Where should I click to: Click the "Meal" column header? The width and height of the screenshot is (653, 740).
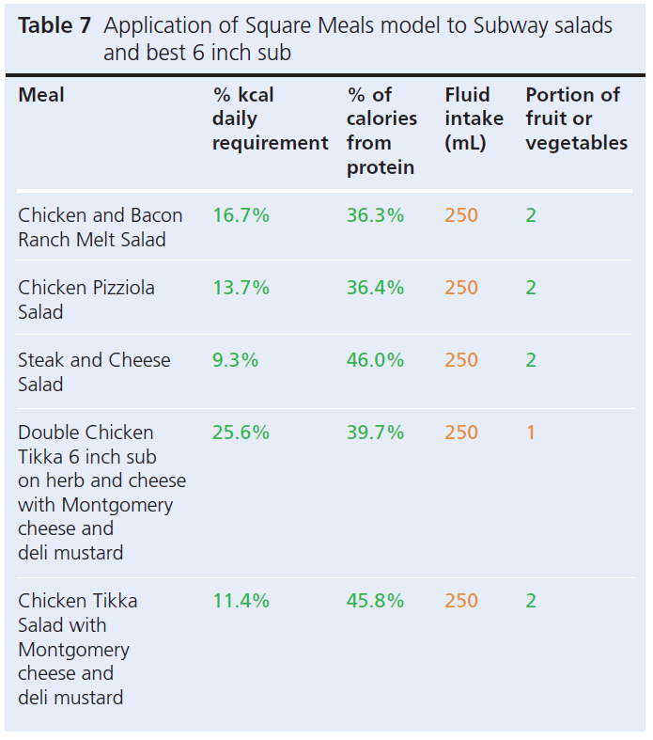pyautogui.click(x=41, y=95)
